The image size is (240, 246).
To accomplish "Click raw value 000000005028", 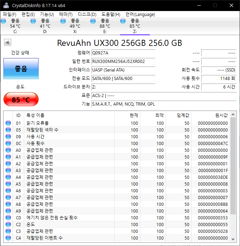I will [213, 231].
